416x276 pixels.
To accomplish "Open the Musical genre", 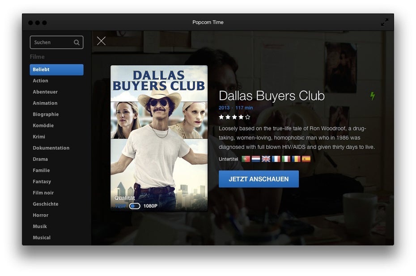I will [x=42, y=238].
